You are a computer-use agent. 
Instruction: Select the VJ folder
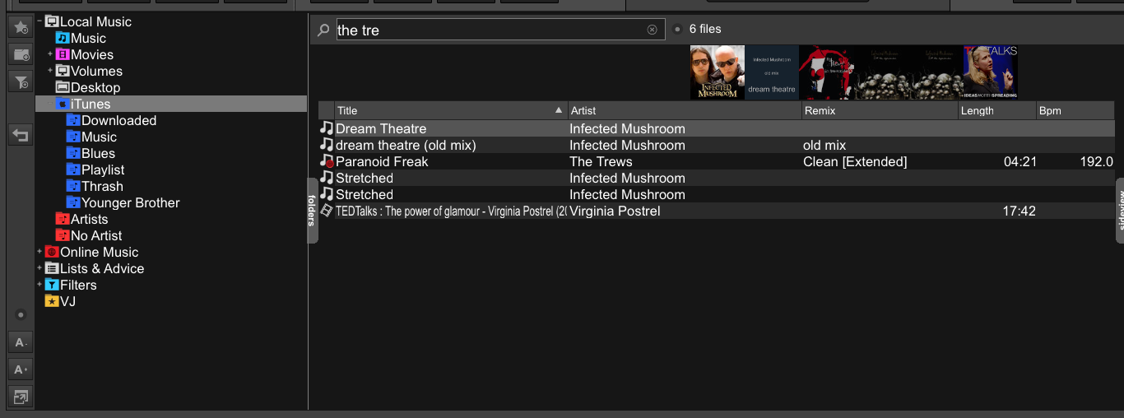pyautogui.click(x=60, y=301)
